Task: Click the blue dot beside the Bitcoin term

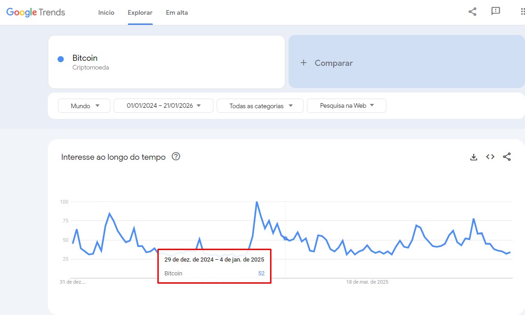Action: pyautogui.click(x=60, y=58)
